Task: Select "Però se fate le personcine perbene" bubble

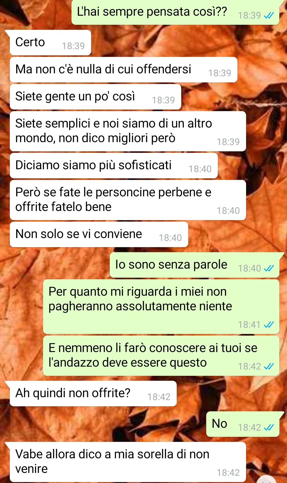Action: (x=128, y=200)
